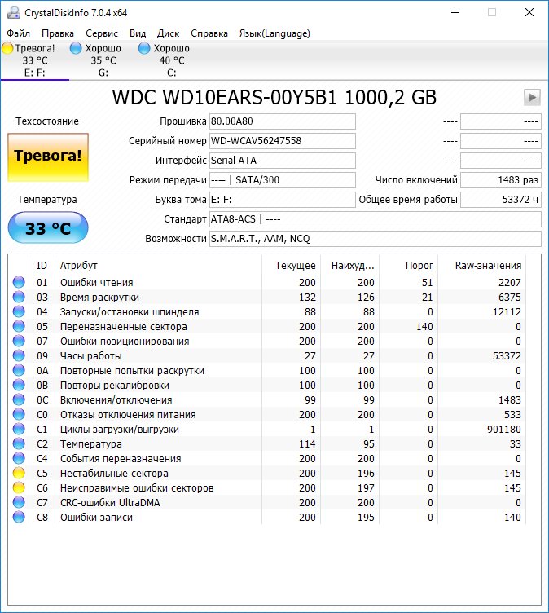Click status icon for attribute 01 Ошибки чтения
The image size is (549, 613).
click(19, 282)
